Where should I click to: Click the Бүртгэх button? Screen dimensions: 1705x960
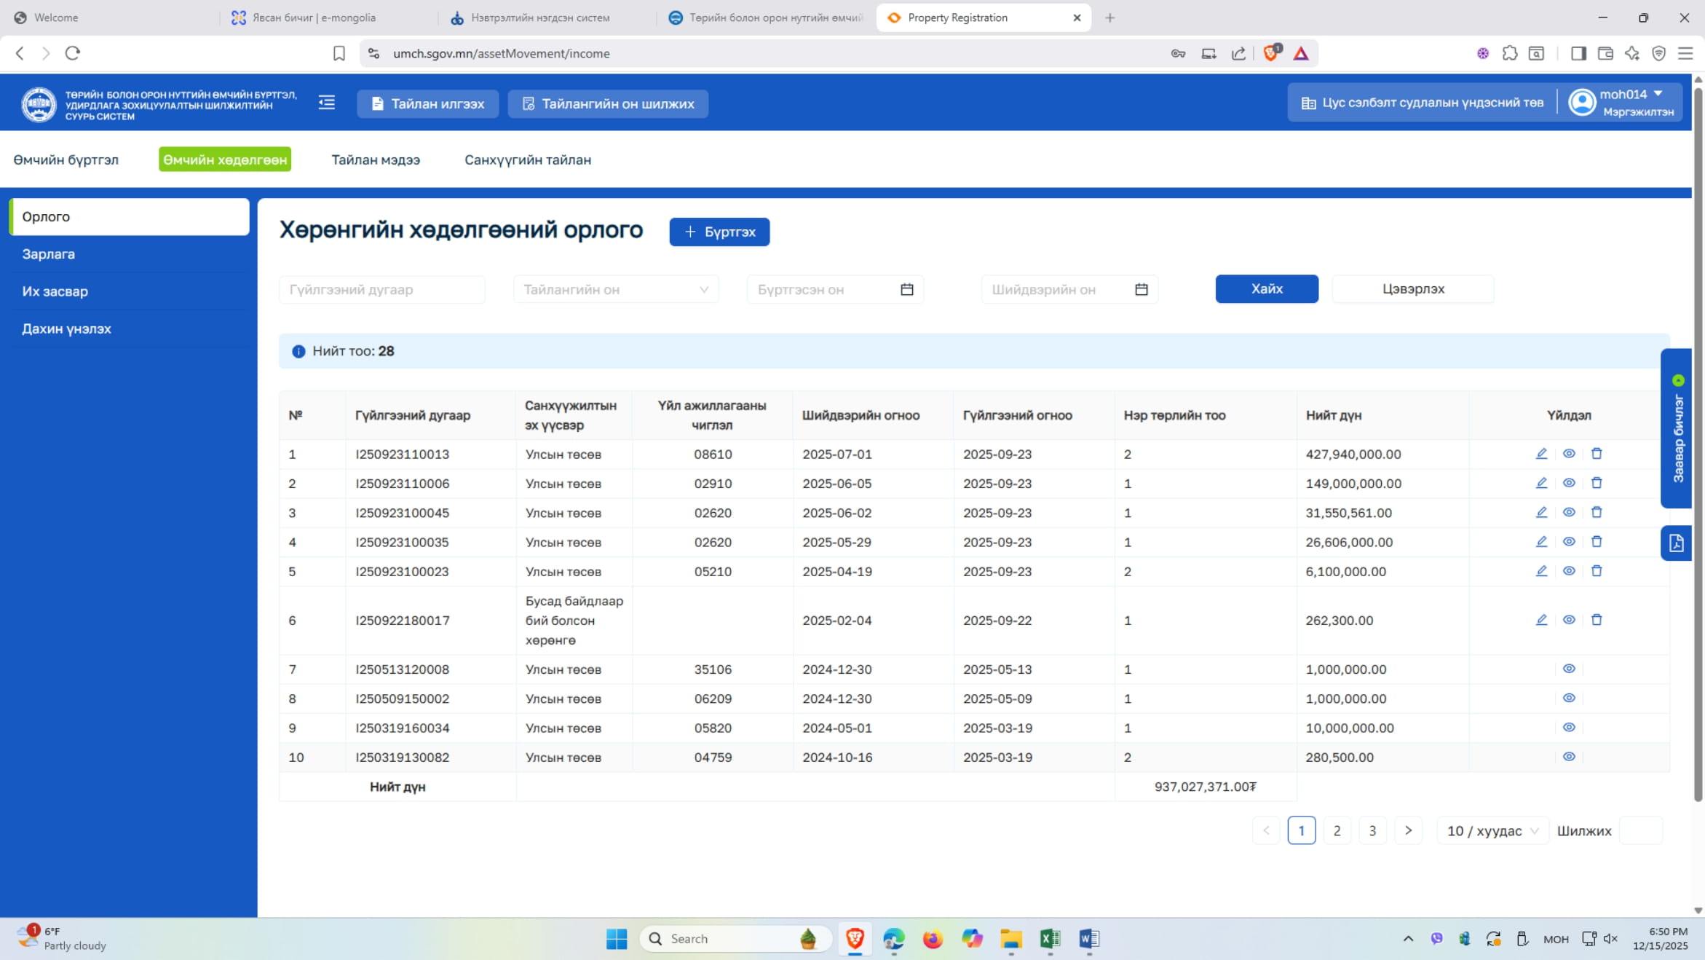coord(719,232)
